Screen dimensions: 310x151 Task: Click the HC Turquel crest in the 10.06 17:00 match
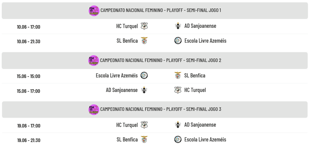[144, 26]
